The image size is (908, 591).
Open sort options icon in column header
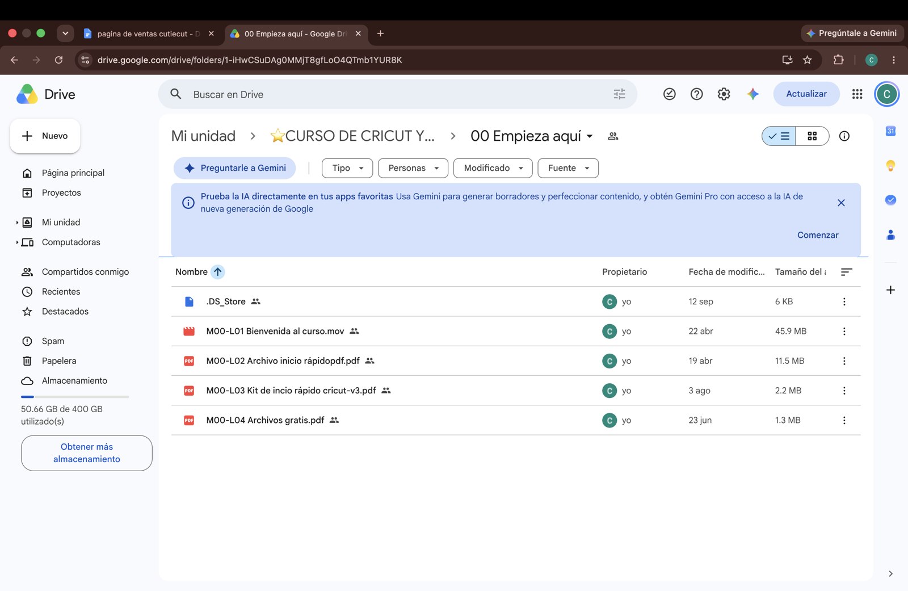tap(846, 272)
